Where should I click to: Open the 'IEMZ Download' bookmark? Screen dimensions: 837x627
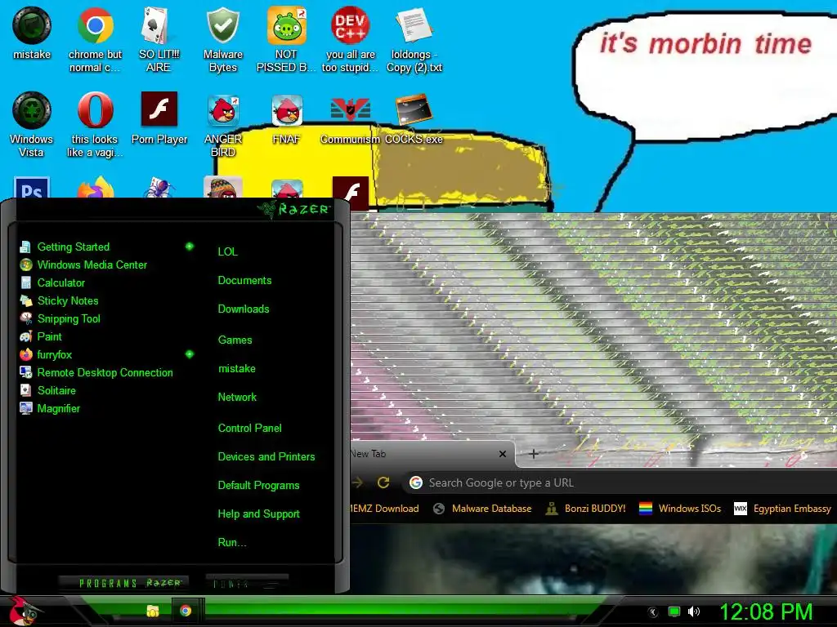(x=385, y=509)
